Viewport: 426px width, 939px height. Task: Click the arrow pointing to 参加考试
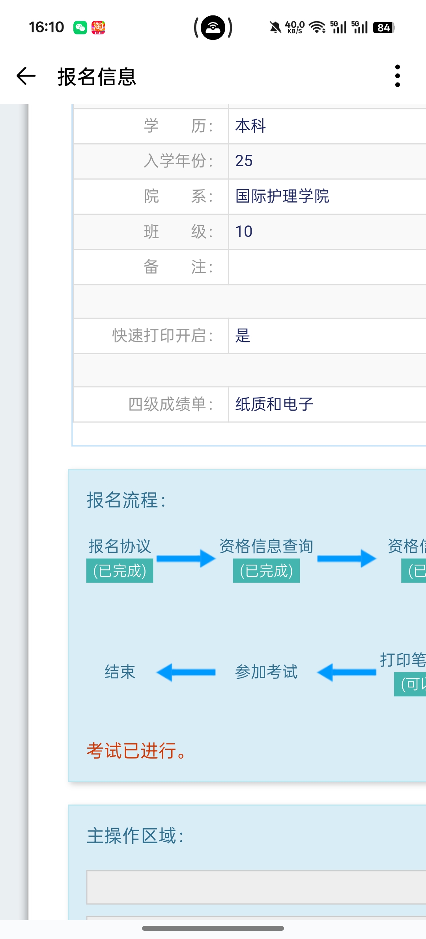tap(346, 672)
